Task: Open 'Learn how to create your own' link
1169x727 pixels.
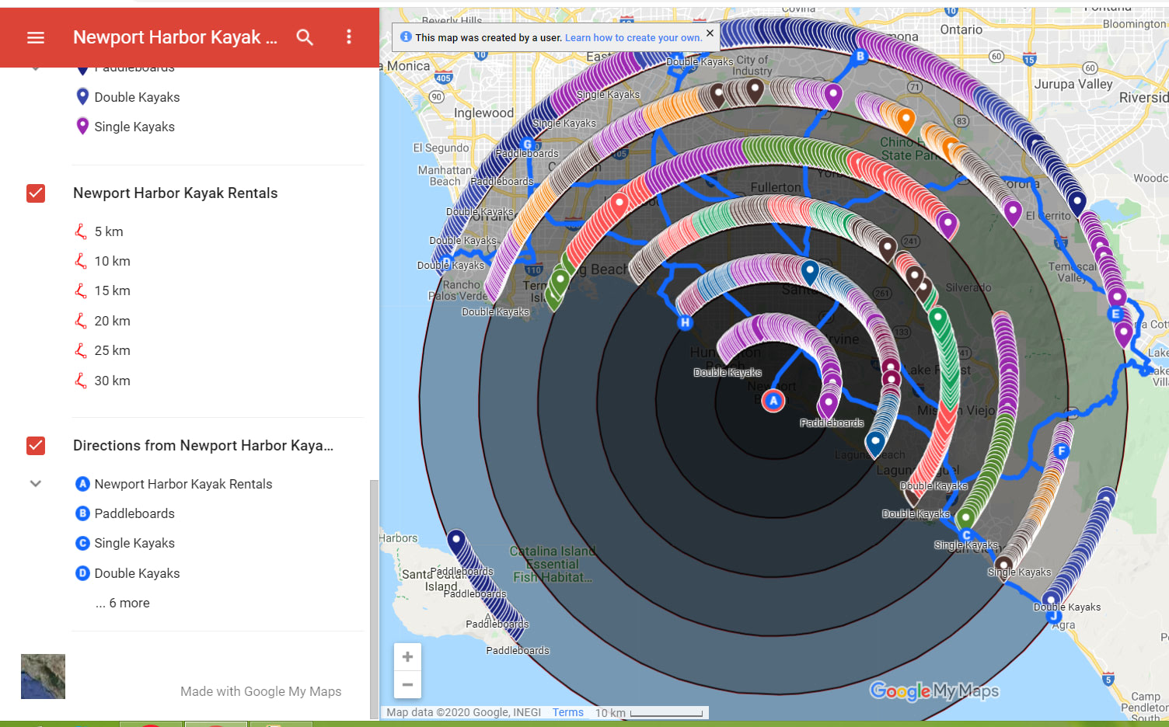Action: tap(633, 37)
